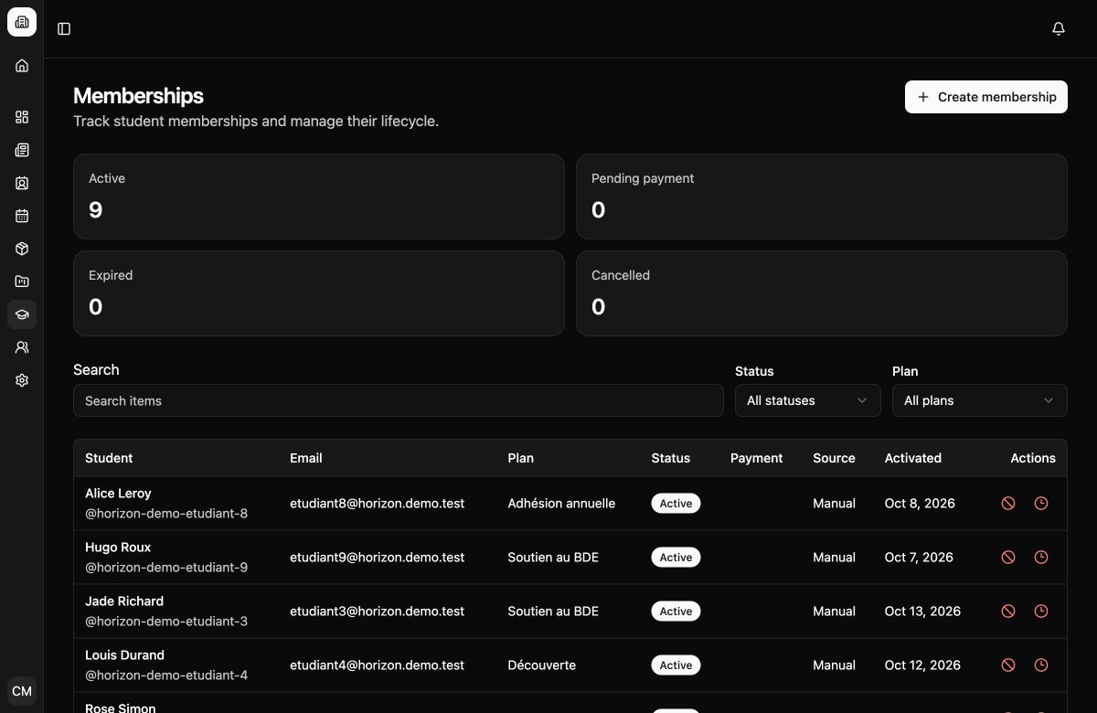
Task: Click the Source column header
Action: (x=835, y=458)
